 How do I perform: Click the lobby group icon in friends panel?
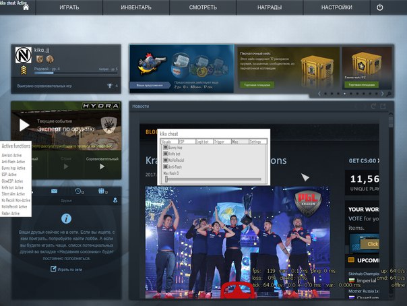(x=102, y=192)
